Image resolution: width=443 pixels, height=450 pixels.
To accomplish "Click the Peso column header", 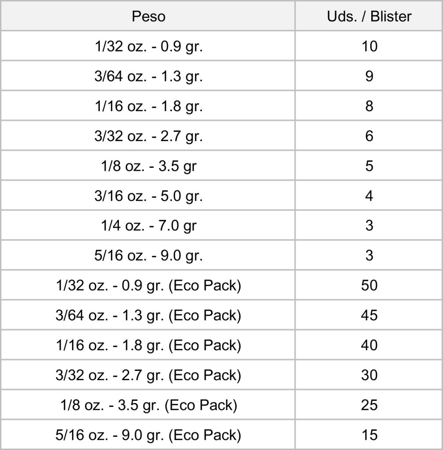I will click(149, 17).
